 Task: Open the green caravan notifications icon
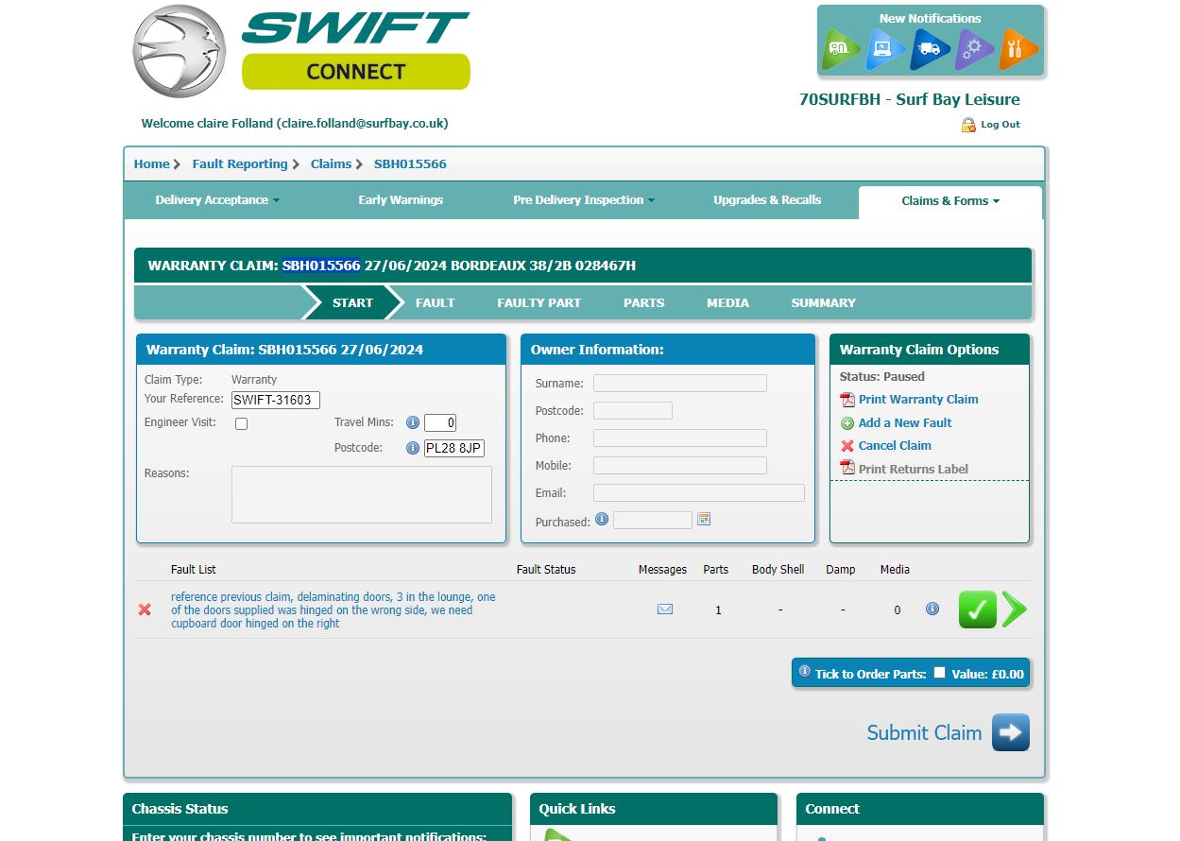click(x=839, y=49)
